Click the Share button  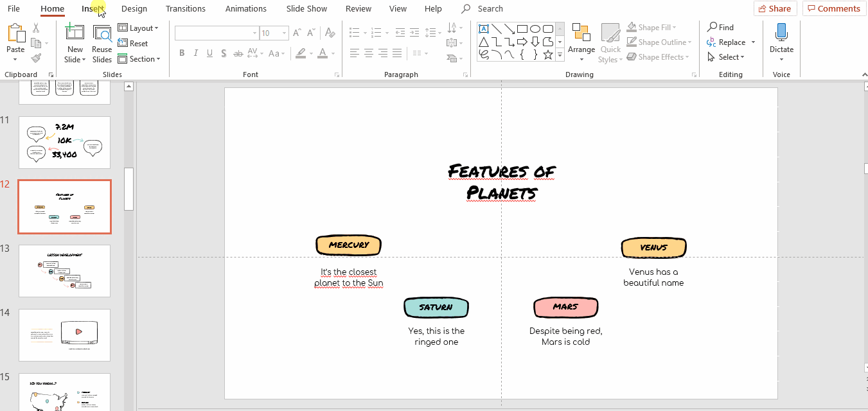pos(775,8)
